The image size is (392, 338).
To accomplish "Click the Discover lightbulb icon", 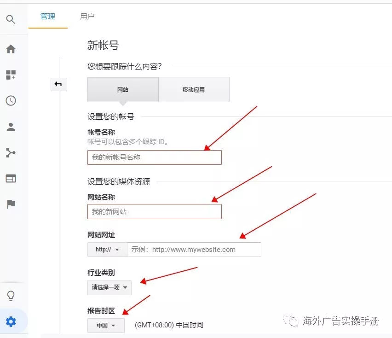I will (x=11, y=296).
